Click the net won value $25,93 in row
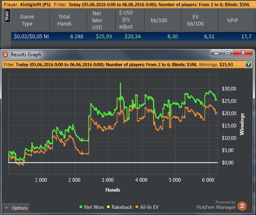 tap(104, 36)
